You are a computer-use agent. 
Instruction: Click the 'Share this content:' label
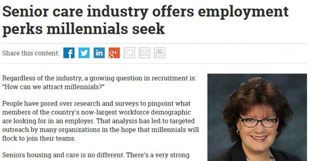(31, 53)
